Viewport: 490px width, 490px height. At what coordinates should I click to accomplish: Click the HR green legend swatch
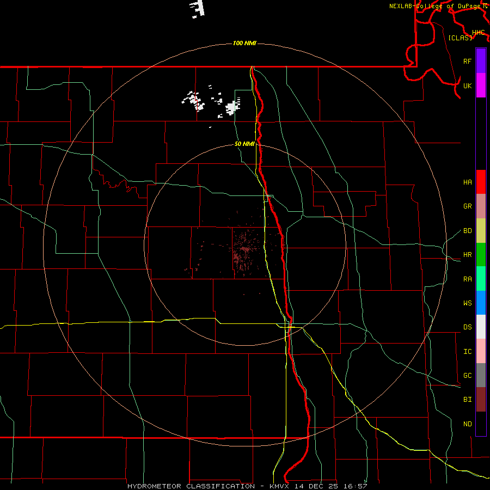(x=481, y=255)
